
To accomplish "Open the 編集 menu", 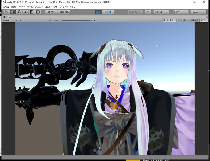I will [14, 7].
